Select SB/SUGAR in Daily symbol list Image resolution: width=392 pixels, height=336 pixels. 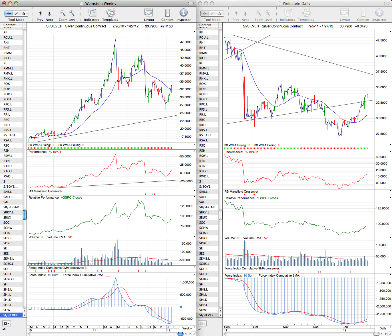(207, 207)
